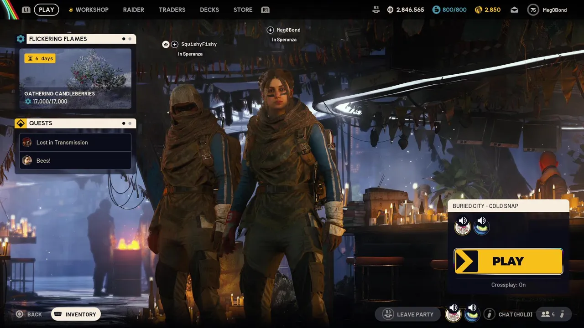This screenshot has height=328, width=584.
Task: Select first page dot in Flickering Flames header
Action: [x=124, y=39]
